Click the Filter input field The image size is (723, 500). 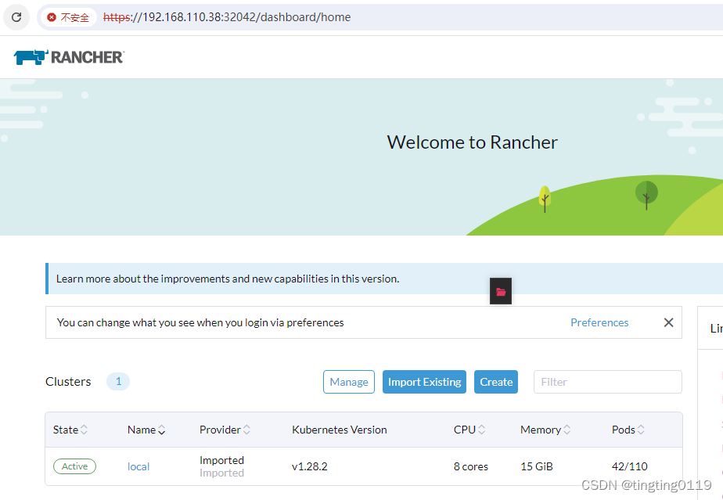click(x=608, y=382)
